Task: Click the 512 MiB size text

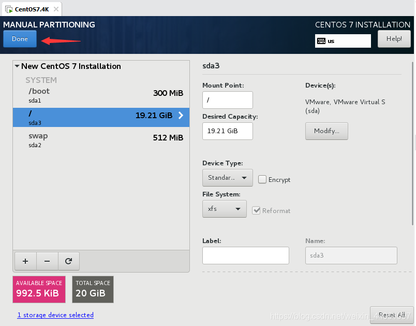Action: 168,138
